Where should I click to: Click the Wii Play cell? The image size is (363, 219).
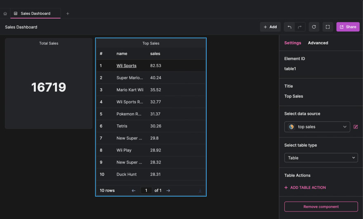[x=124, y=150]
